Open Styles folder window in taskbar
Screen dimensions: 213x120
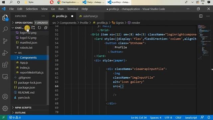click(29, 2)
